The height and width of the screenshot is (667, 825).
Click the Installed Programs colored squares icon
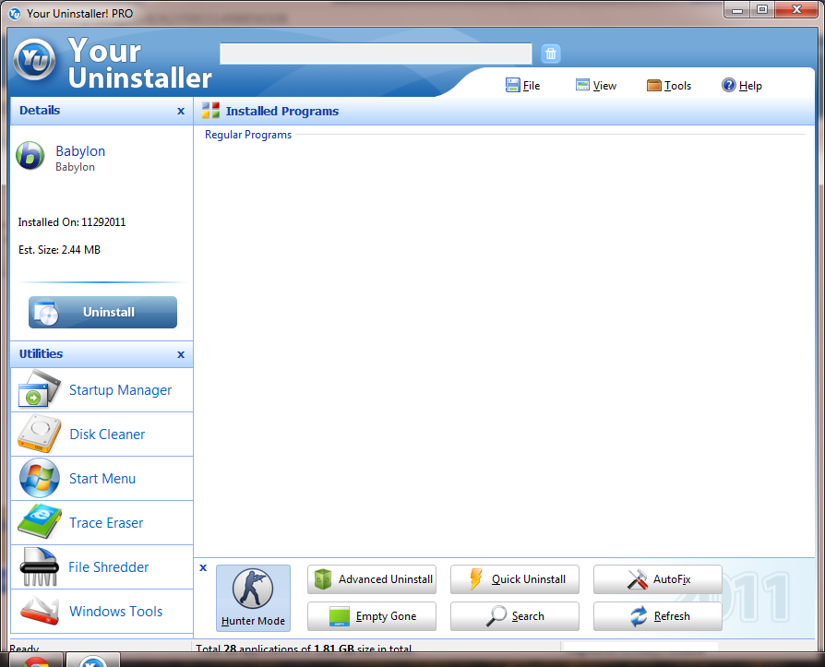click(210, 111)
